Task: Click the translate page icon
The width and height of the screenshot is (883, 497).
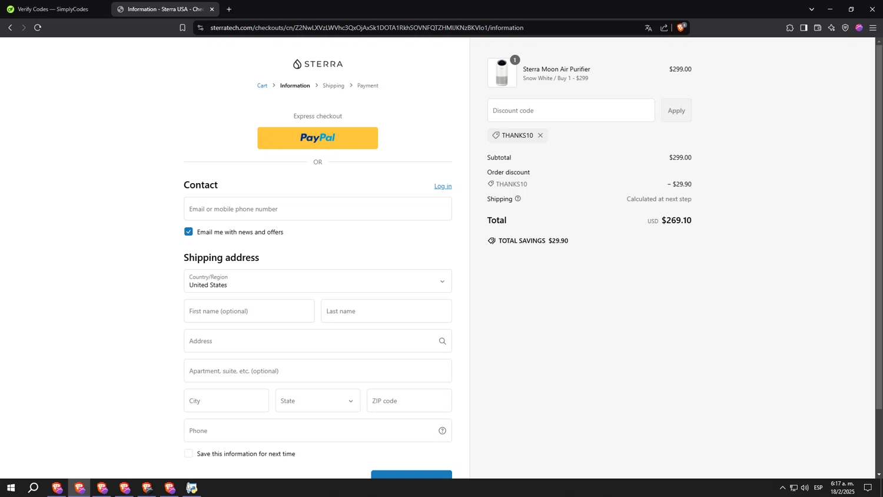Action: coord(648,28)
